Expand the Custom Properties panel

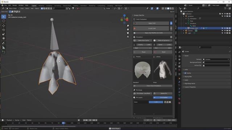point(190,87)
